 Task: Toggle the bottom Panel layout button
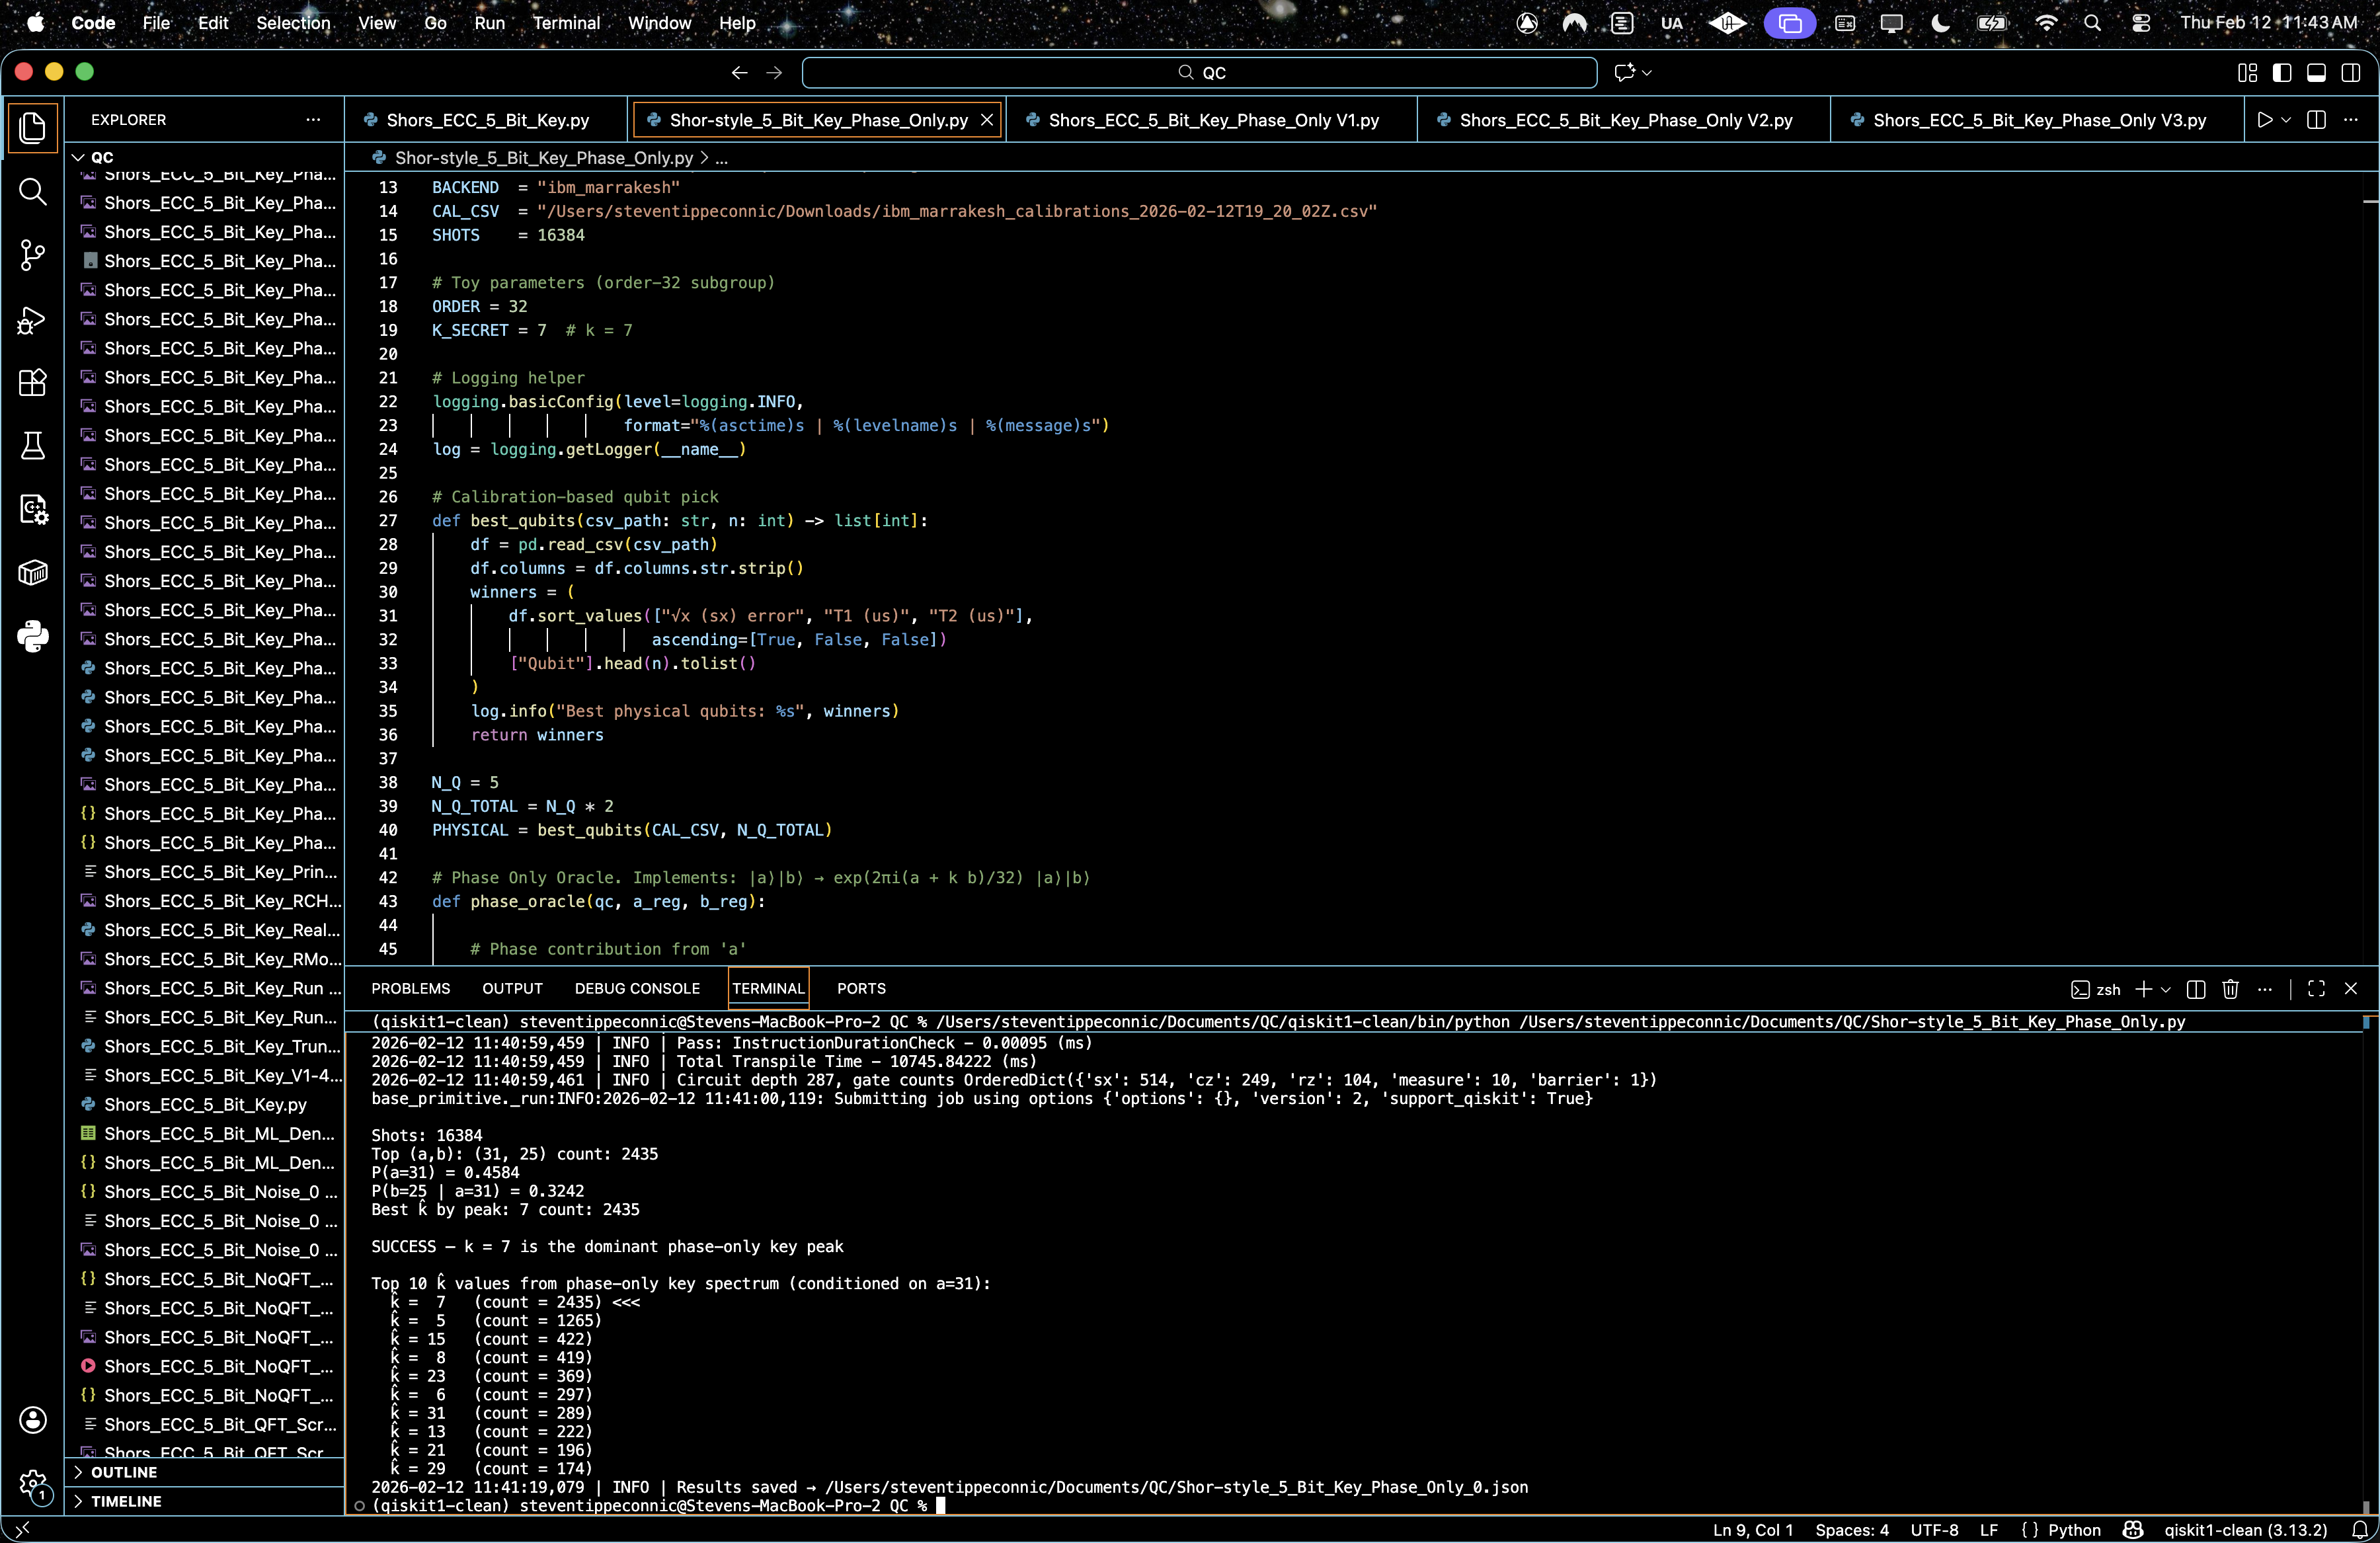2316,72
